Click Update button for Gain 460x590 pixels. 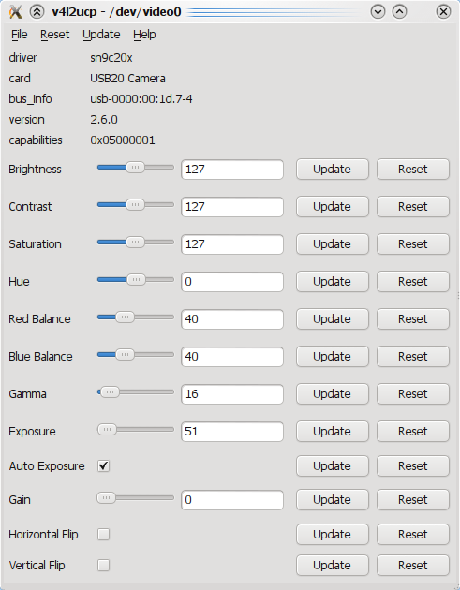(x=332, y=500)
